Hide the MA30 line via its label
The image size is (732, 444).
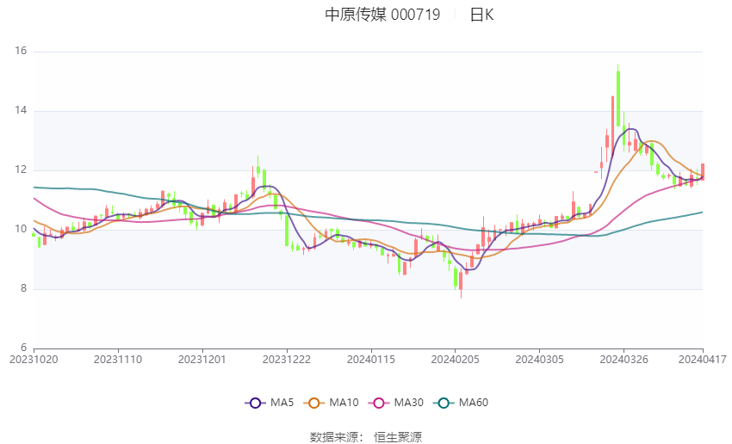408,403
